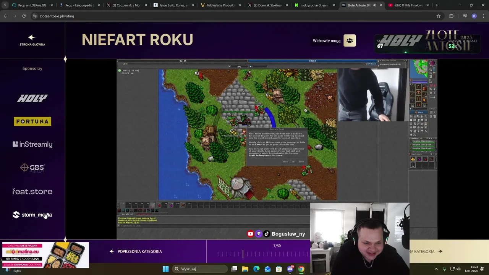Open Fortuna sponsor logo
Screen dimensions: 489x275
coord(32,121)
